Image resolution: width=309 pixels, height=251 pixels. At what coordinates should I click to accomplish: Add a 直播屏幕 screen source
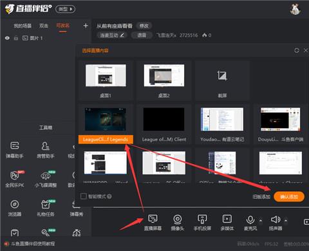pos(153,223)
